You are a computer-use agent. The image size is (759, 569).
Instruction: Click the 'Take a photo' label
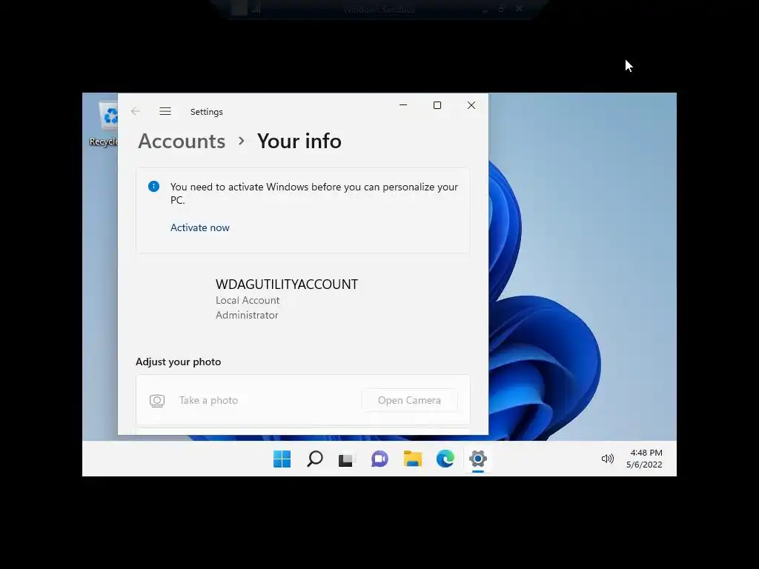208,400
